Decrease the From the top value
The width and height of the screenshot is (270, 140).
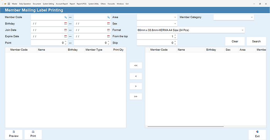tap(175, 38)
